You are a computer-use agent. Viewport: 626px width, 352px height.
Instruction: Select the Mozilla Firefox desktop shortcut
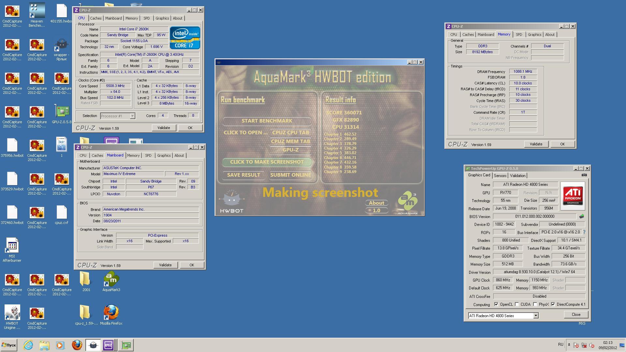tap(111, 315)
